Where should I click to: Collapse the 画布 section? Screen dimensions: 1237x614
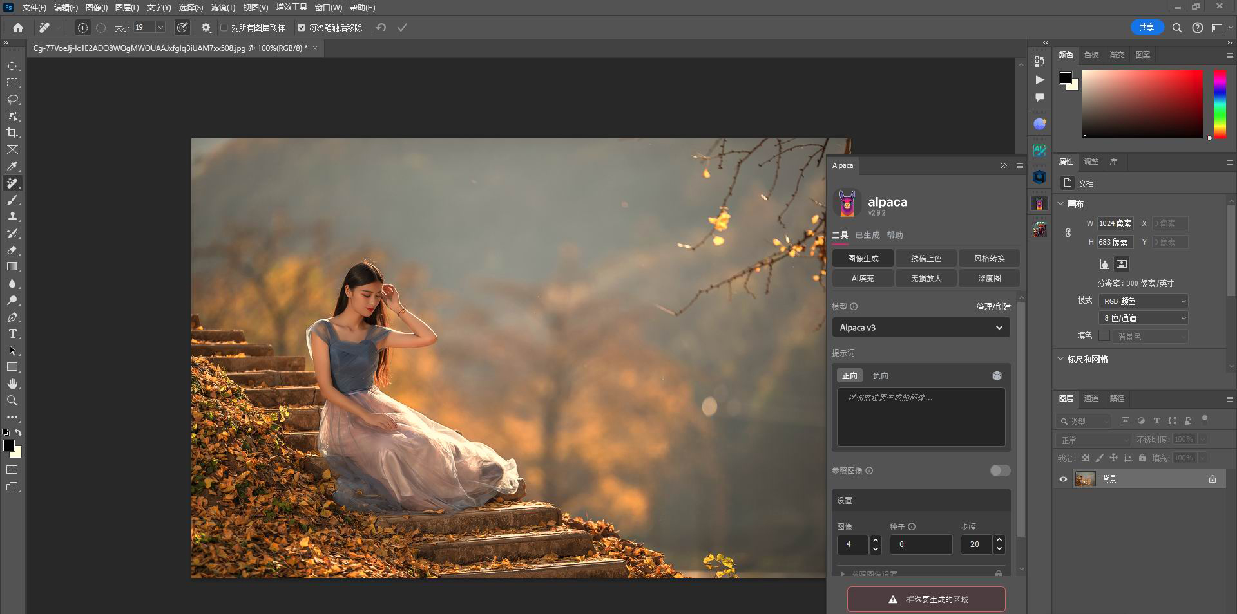[x=1060, y=204]
